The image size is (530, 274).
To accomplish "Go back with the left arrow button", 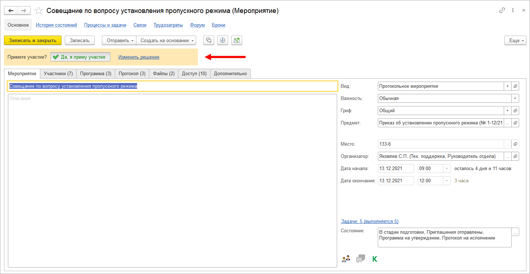I will pos(11,10).
